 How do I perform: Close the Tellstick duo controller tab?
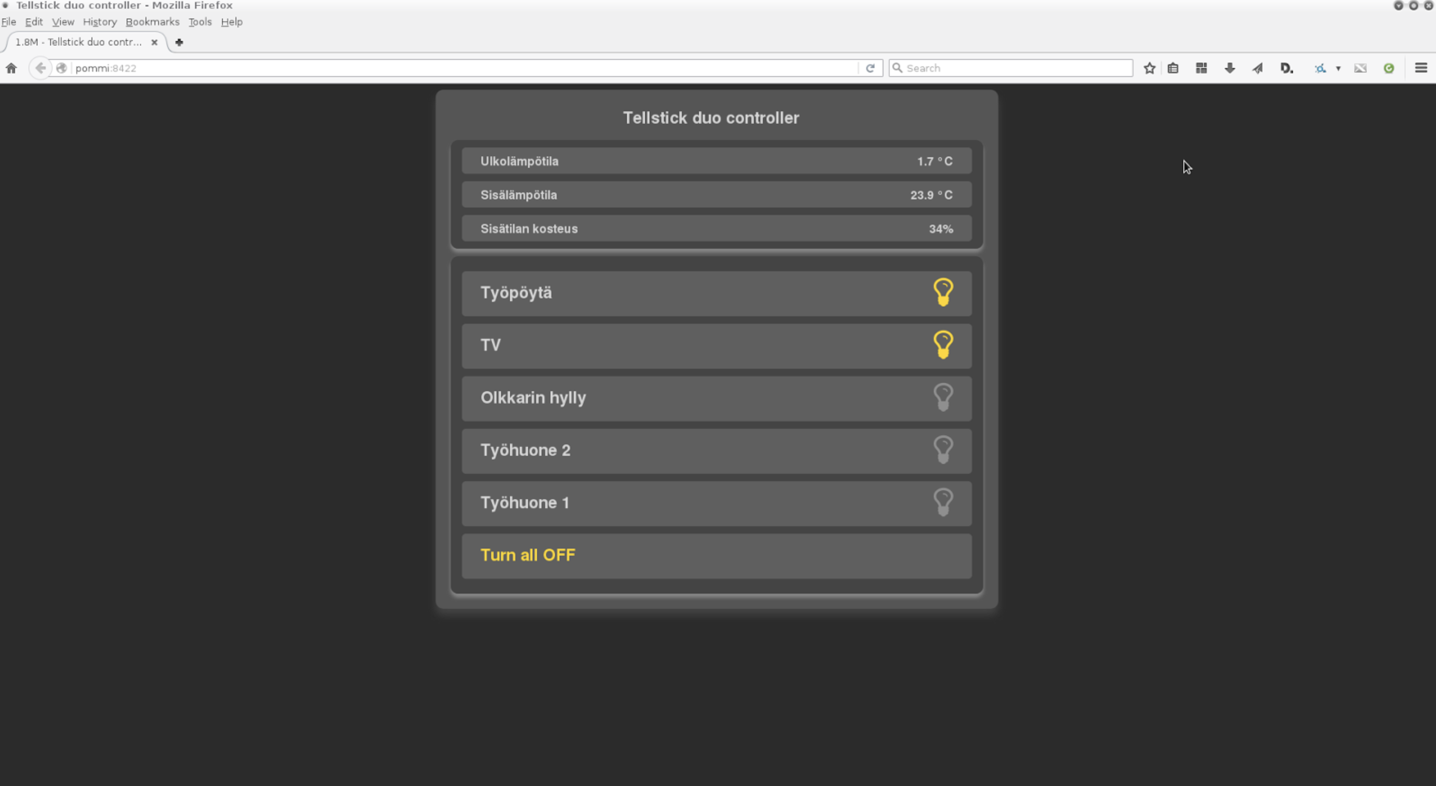[x=154, y=42]
